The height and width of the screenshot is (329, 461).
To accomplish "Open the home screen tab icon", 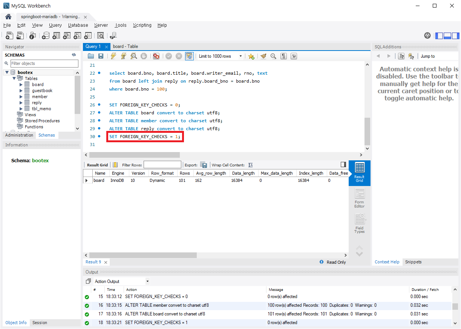I will click(x=8, y=17).
